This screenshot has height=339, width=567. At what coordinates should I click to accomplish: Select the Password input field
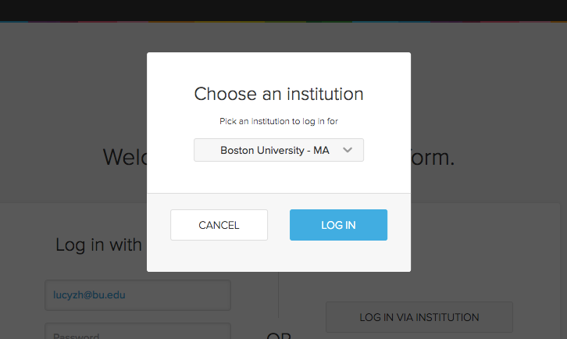pyautogui.click(x=137, y=334)
